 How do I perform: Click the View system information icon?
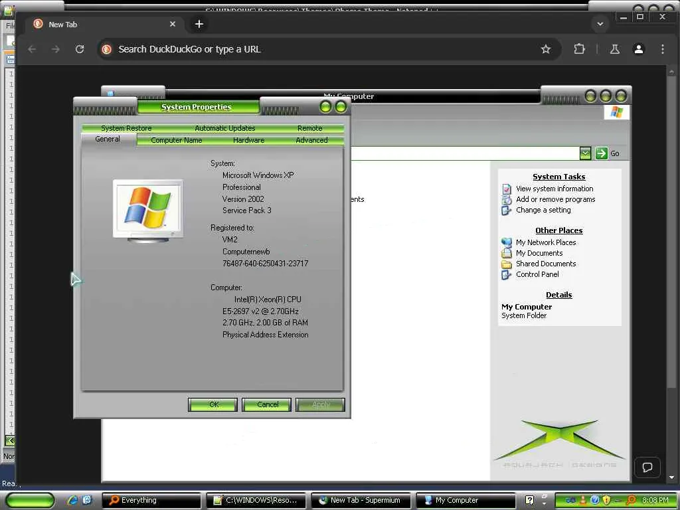[x=507, y=189]
